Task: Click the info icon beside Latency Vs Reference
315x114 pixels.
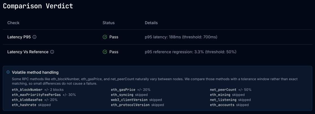Action: coord(52,52)
